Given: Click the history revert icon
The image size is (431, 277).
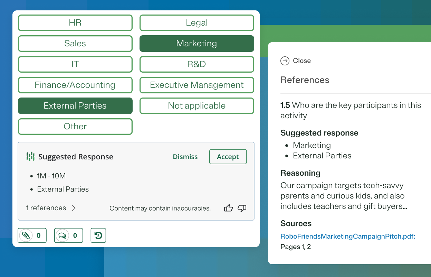Looking at the screenshot, I should click(98, 235).
